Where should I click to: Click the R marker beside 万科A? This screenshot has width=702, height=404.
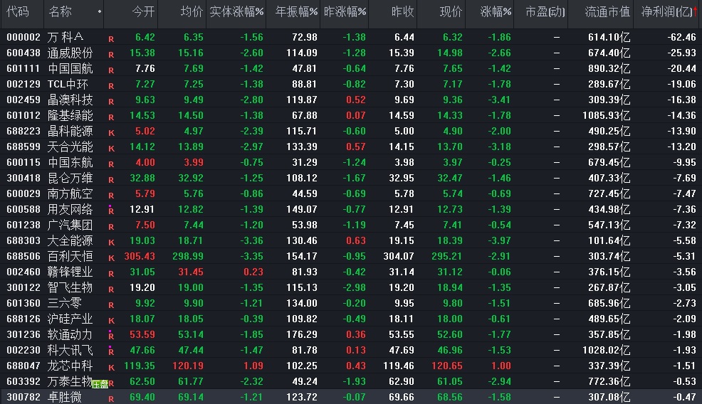[111, 39]
